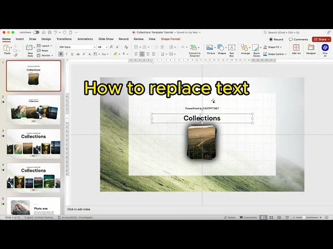Click the Home icon in title bar
Screen dimensions: 333x249
click(x=44, y=32)
